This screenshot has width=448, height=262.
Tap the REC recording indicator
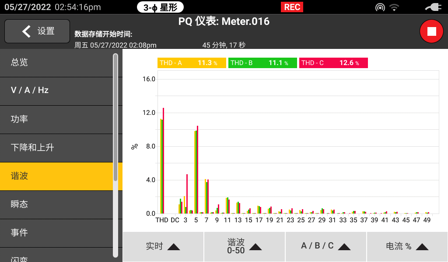(x=292, y=7)
